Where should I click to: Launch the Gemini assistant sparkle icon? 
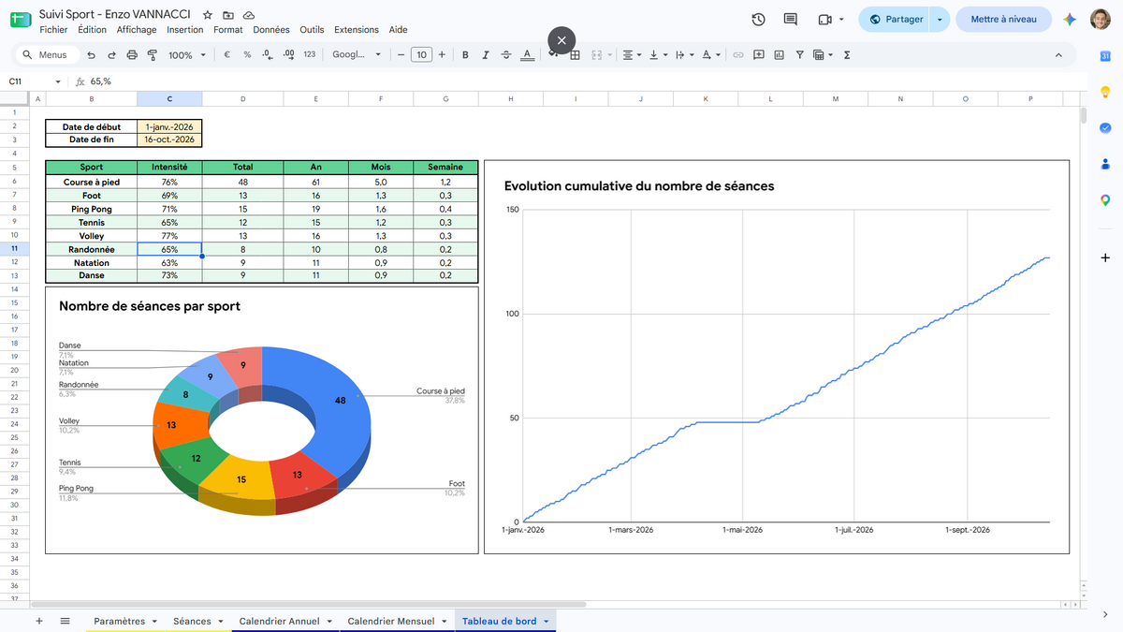click(1070, 20)
